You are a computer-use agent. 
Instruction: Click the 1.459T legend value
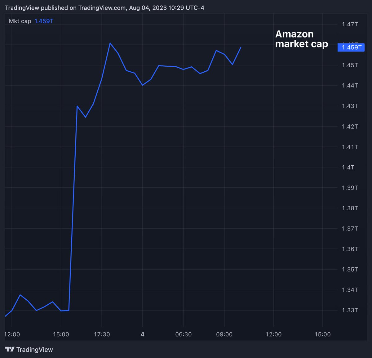click(44, 21)
